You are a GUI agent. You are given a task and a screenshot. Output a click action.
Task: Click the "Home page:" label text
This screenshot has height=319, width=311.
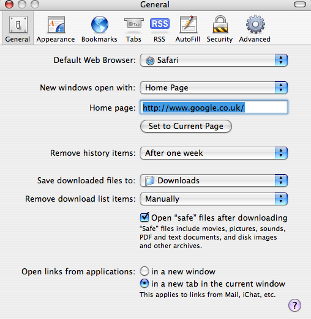(x=113, y=108)
